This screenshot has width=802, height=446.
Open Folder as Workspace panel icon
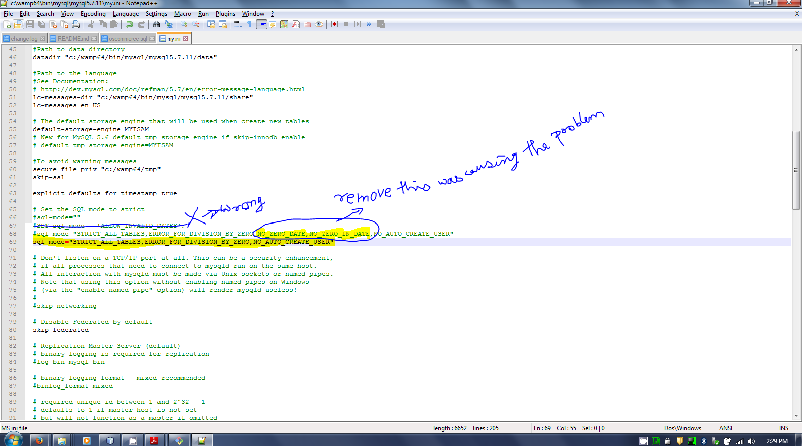point(307,24)
